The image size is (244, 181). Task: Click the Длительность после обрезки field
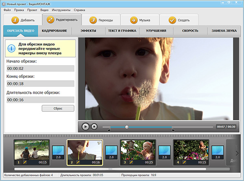point(40,100)
